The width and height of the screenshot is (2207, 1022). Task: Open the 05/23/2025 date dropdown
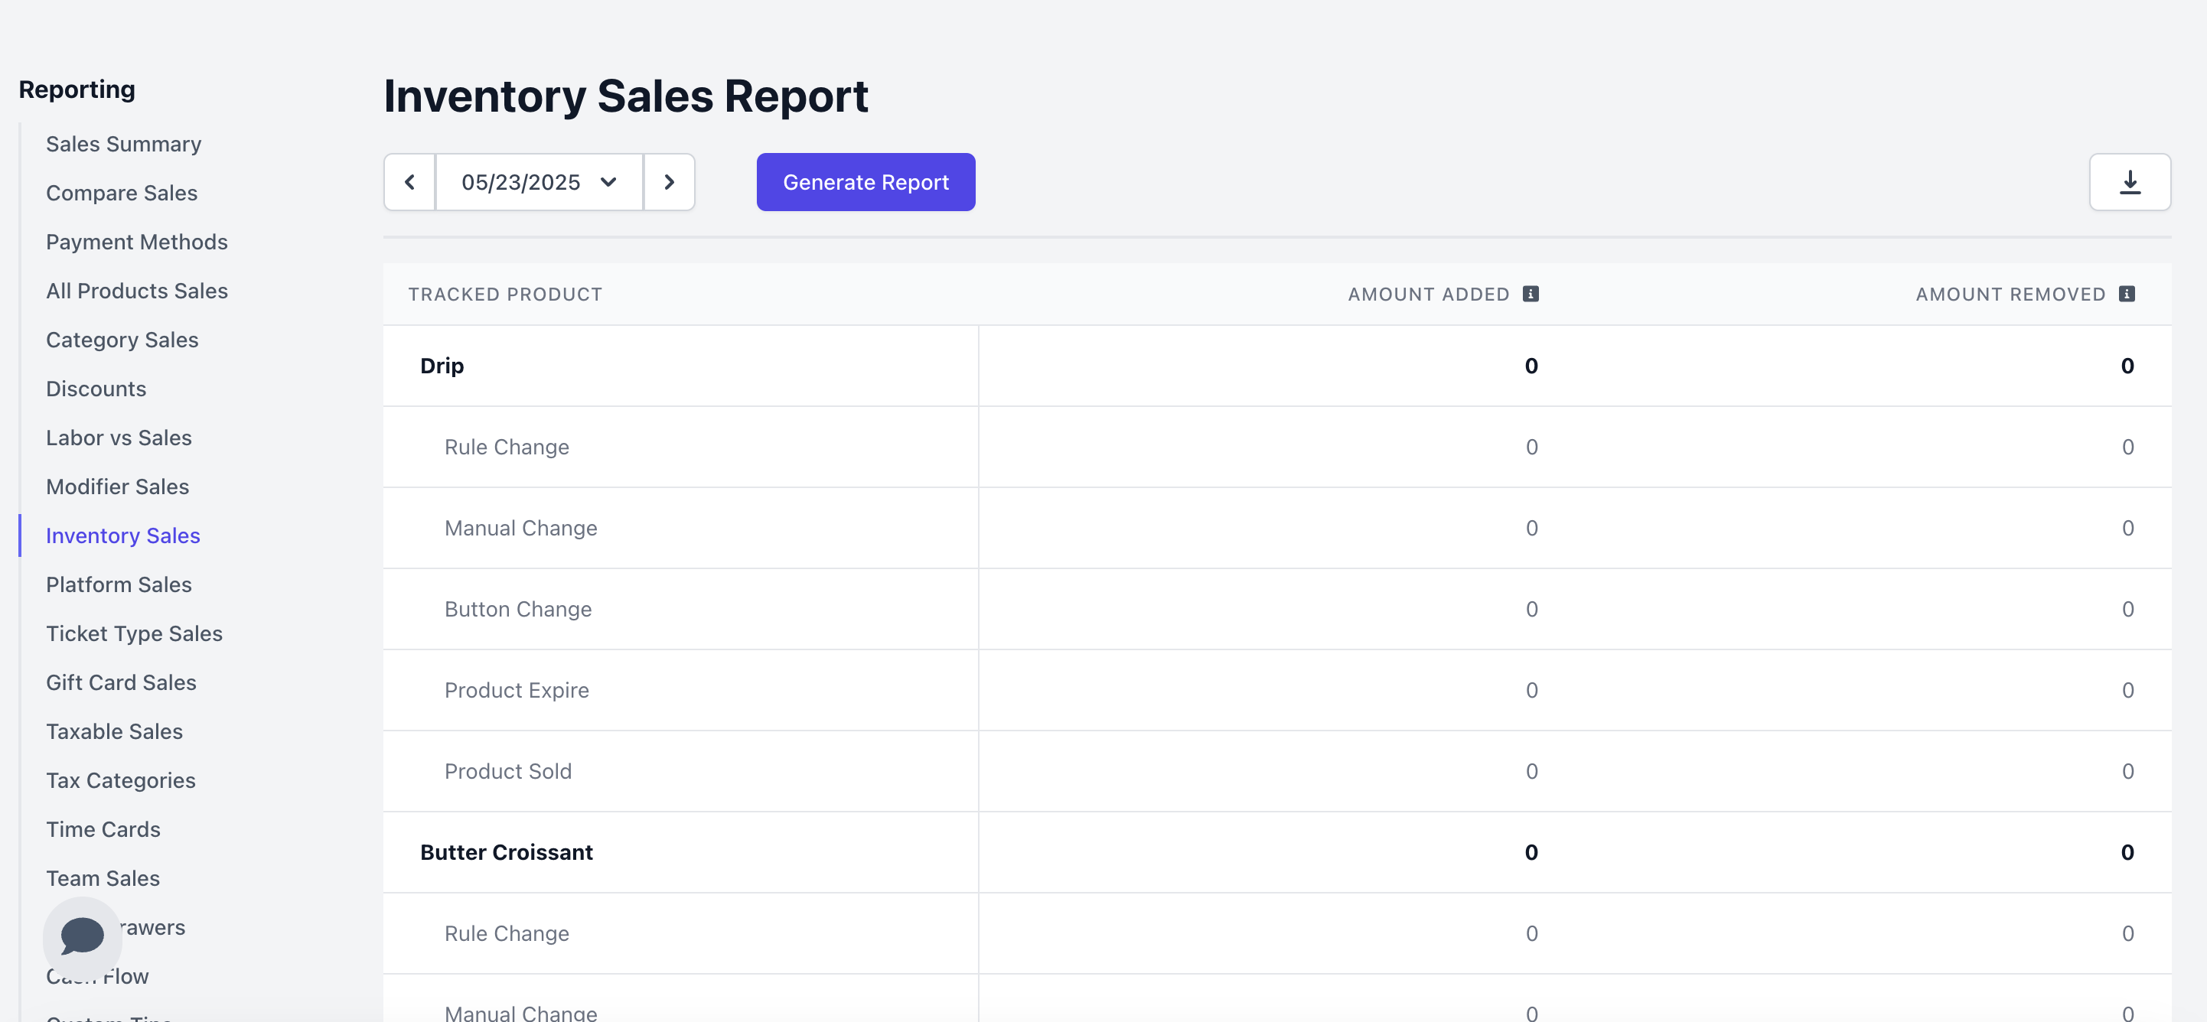coord(539,181)
